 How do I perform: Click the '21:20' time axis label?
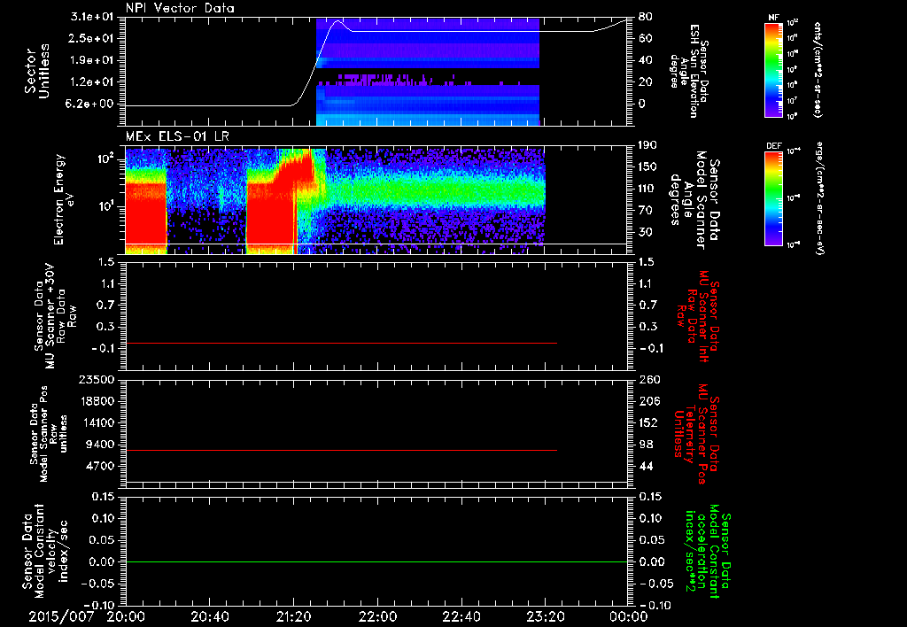(294, 616)
